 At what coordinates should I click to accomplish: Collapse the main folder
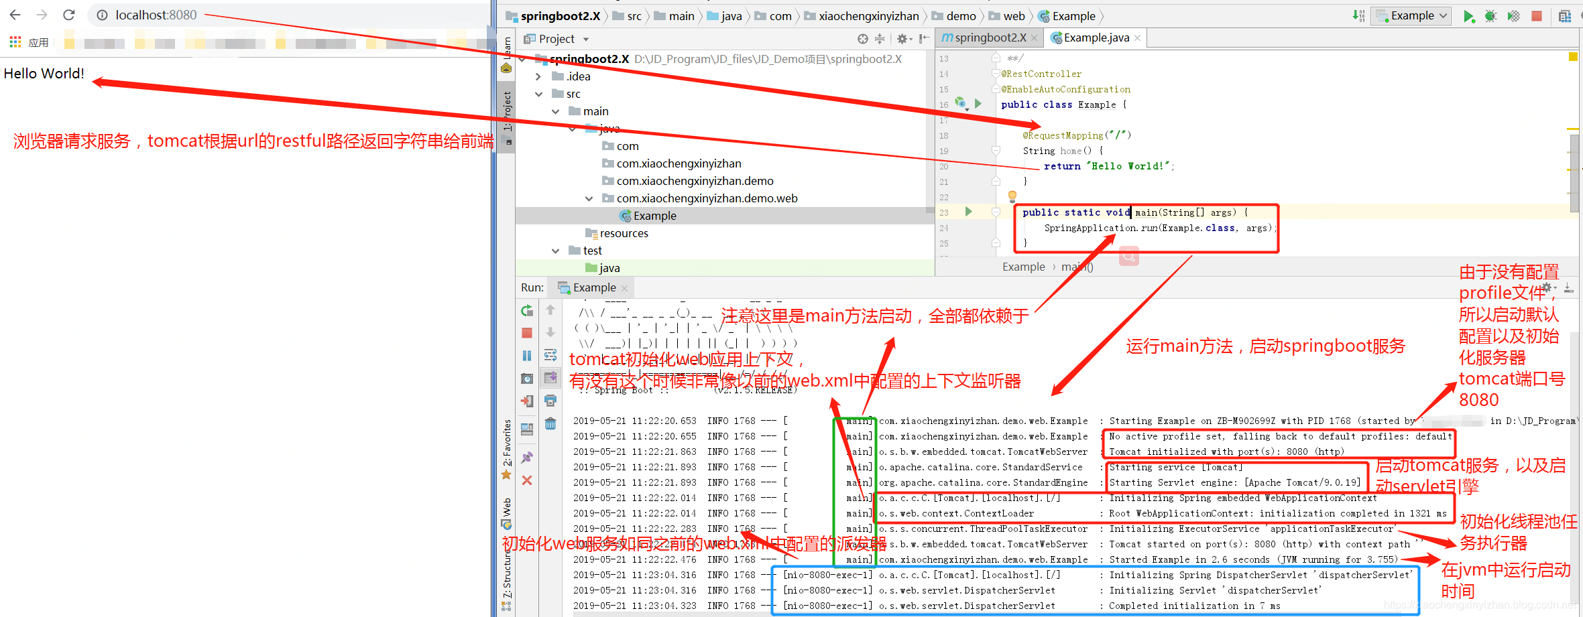(555, 111)
